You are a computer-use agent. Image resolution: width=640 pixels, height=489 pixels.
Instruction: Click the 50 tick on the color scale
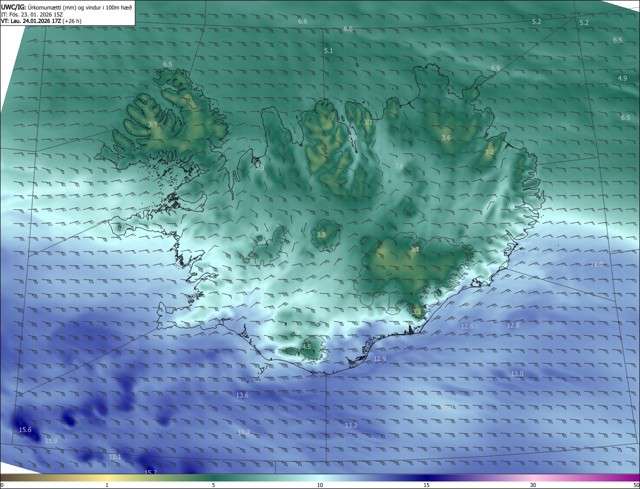[x=636, y=485]
